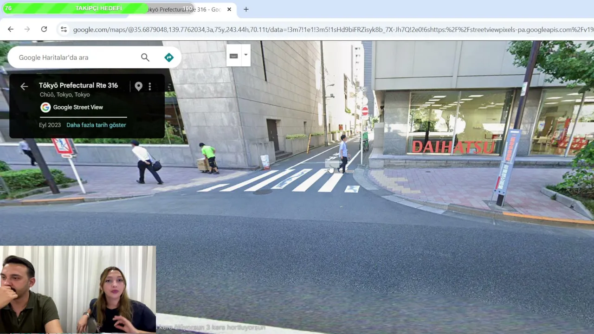Reload the current page
Image resolution: width=594 pixels, height=334 pixels.
pos(44,29)
